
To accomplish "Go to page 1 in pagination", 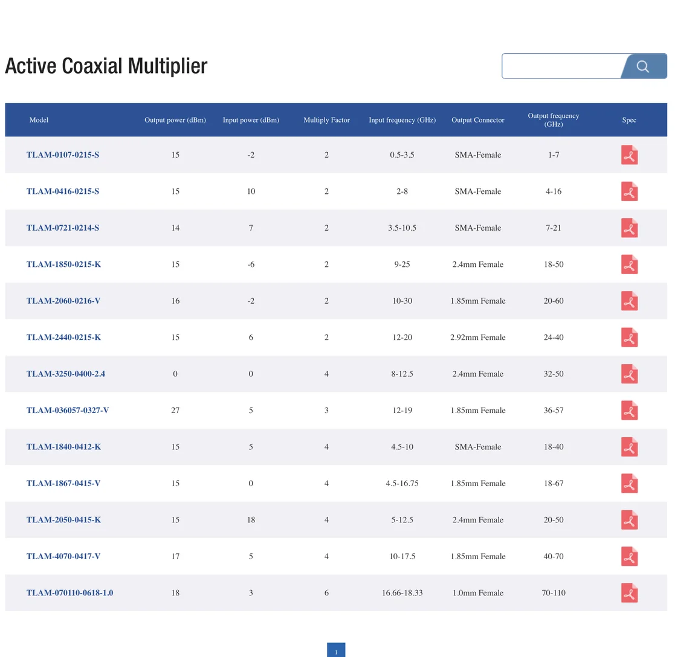I will (x=336, y=651).
